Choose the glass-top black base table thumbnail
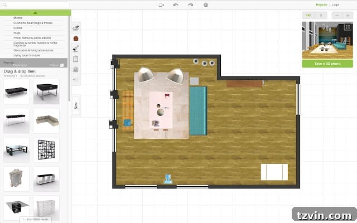The height and width of the screenshot is (223, 357). pos(16,208)
